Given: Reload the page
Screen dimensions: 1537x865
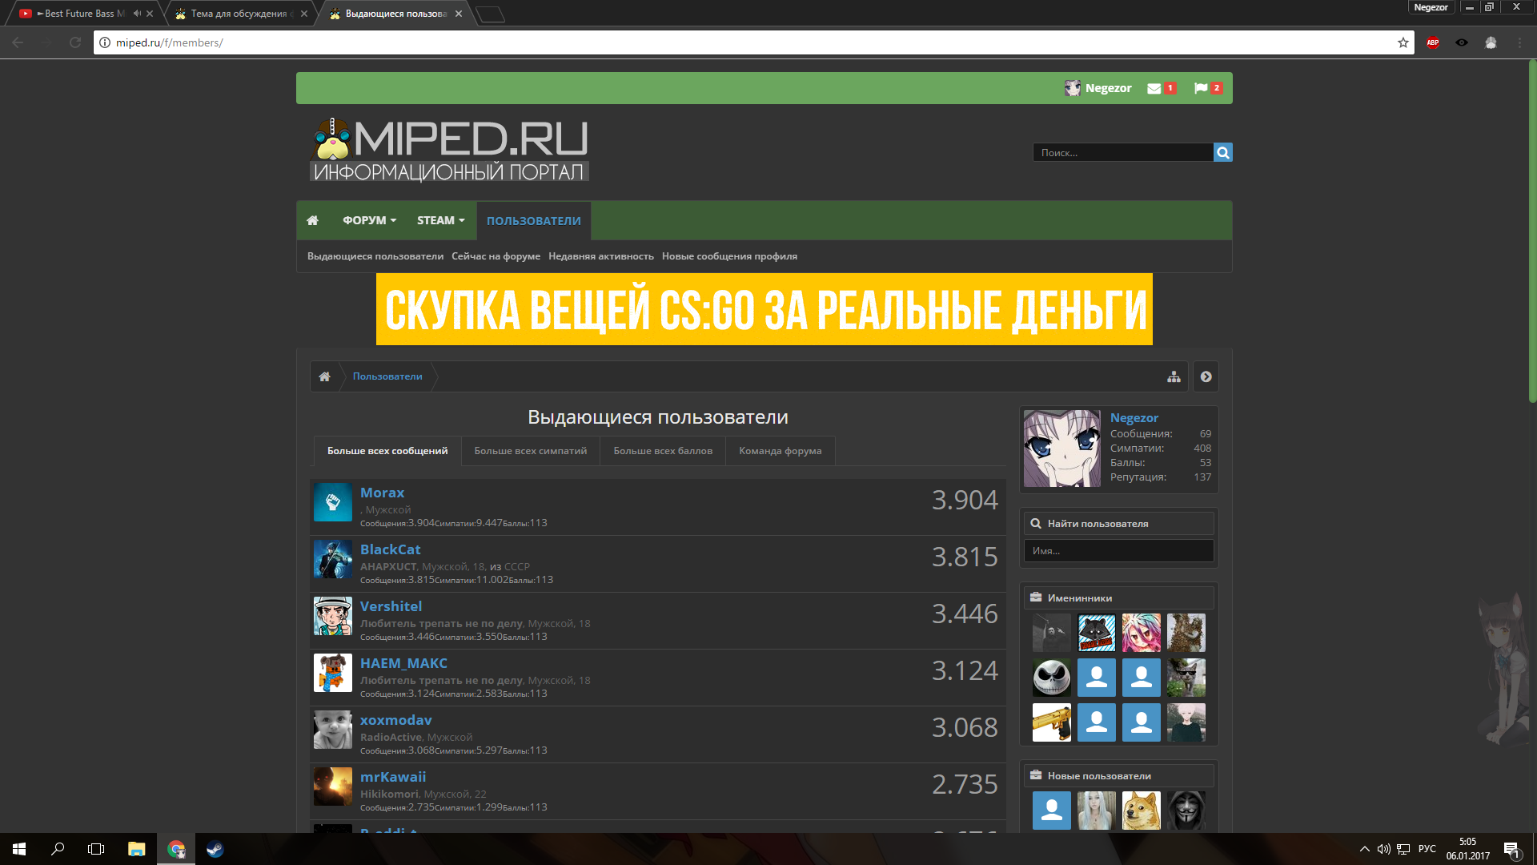Looking at the screenshot, I should (x=75, y=42).
